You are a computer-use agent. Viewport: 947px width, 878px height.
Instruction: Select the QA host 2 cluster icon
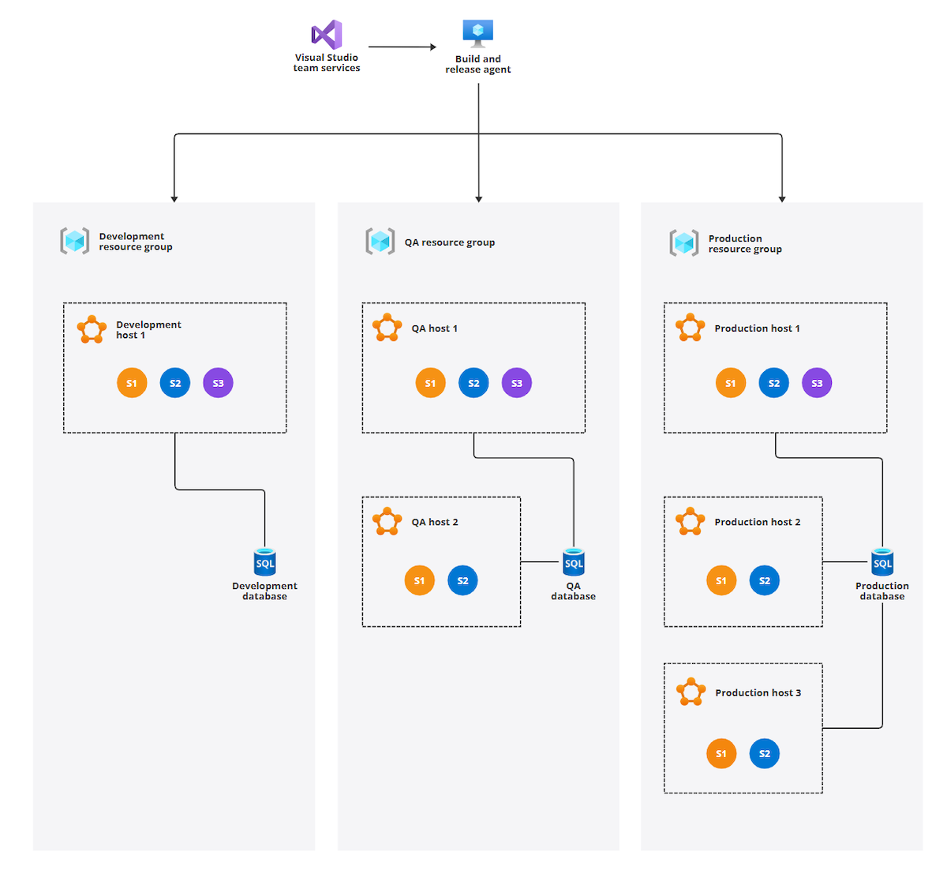pos(387,521)
